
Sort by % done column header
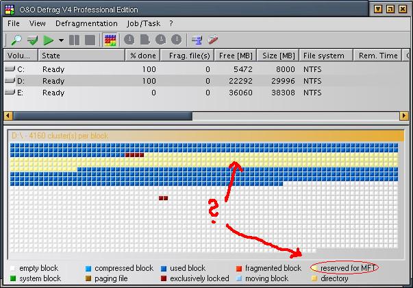pyautogui.click(x=142, y=56)
